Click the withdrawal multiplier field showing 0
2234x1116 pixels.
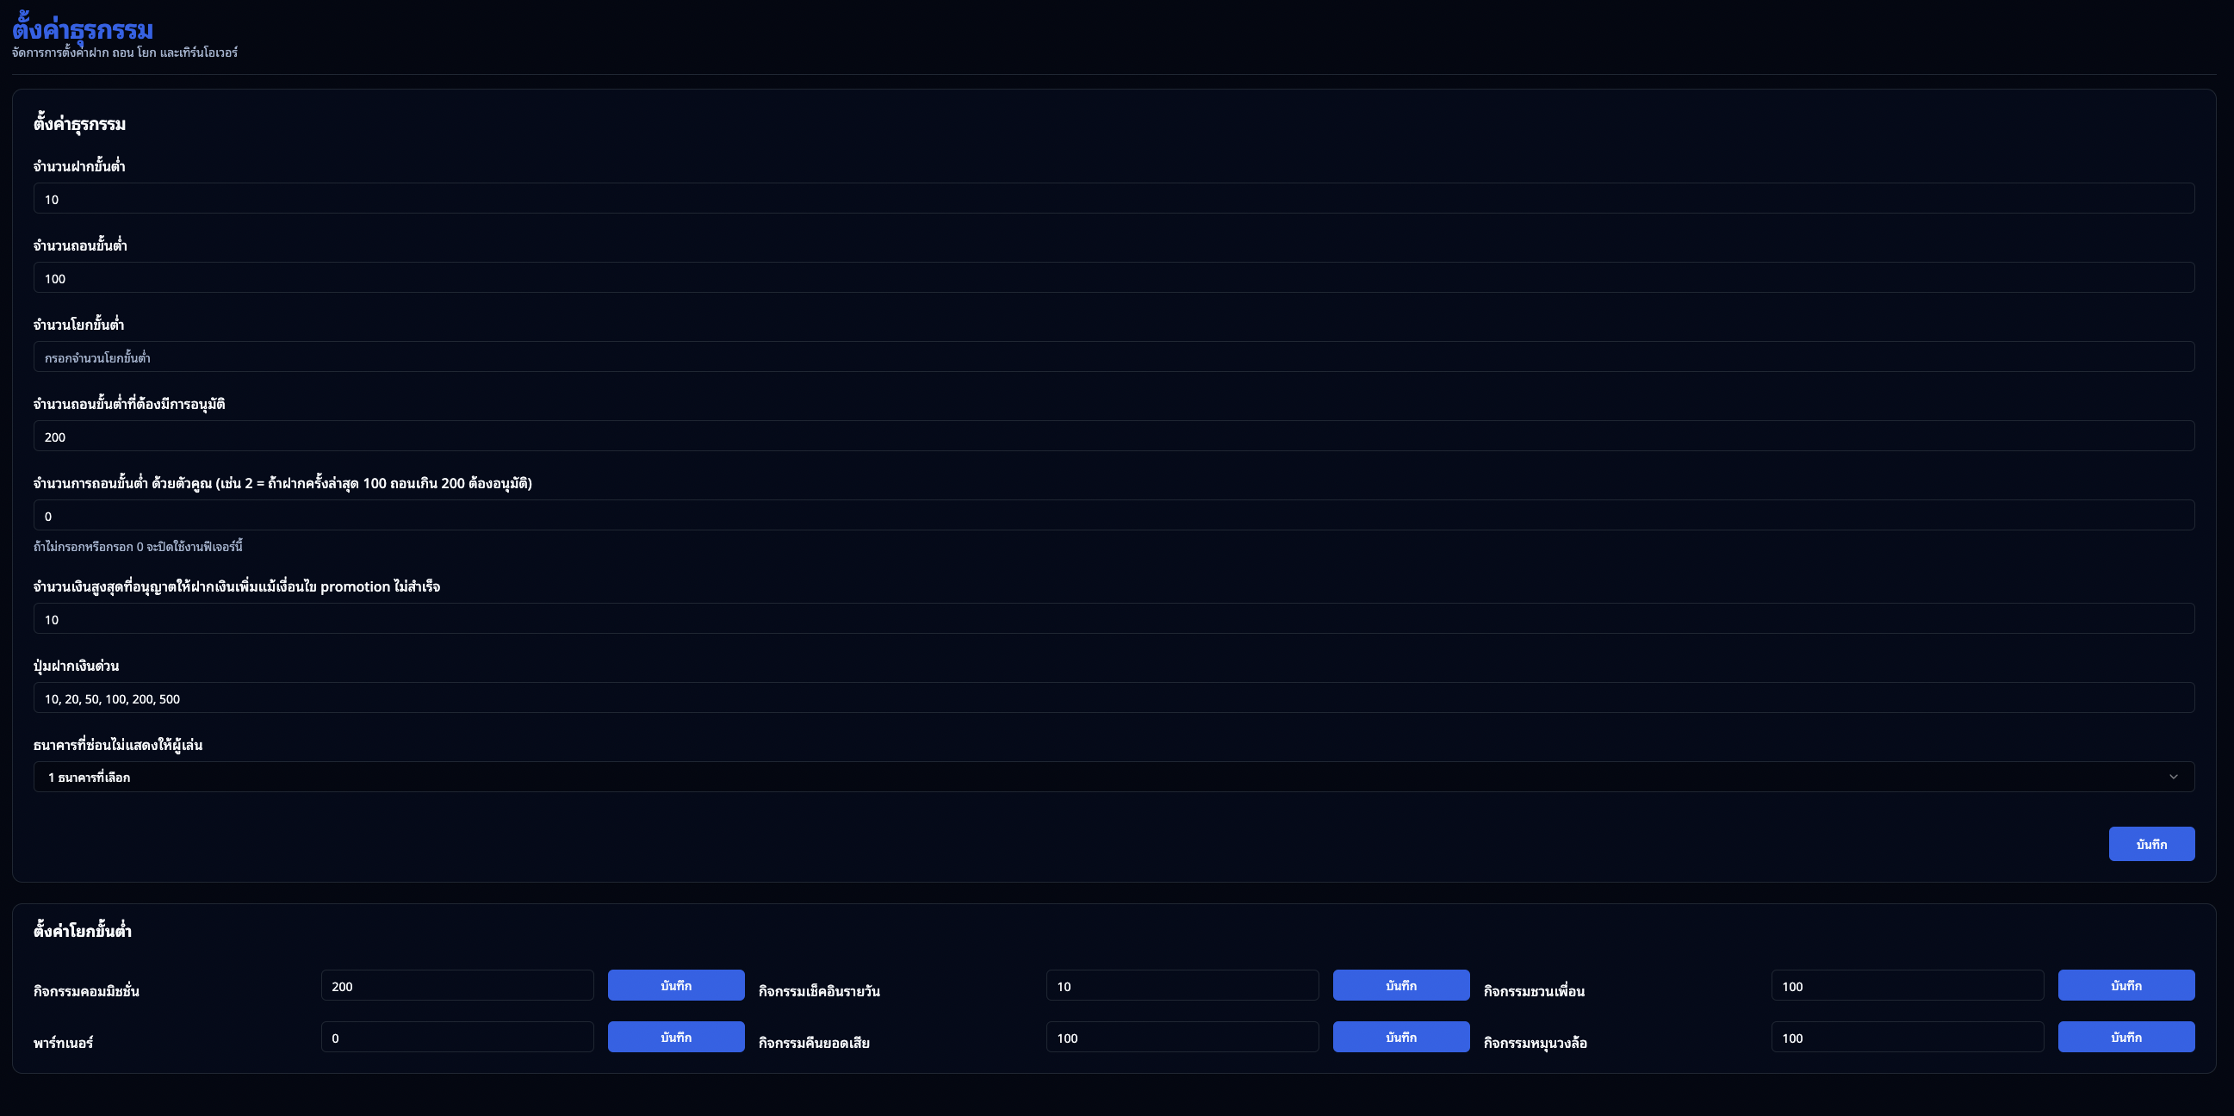point(1114,515)
